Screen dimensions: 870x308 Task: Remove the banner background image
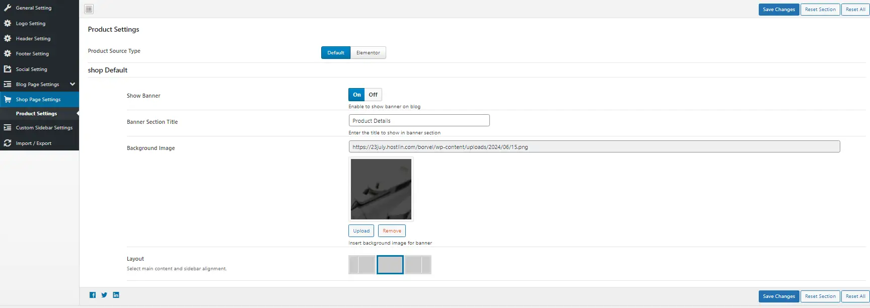[392, 231]
